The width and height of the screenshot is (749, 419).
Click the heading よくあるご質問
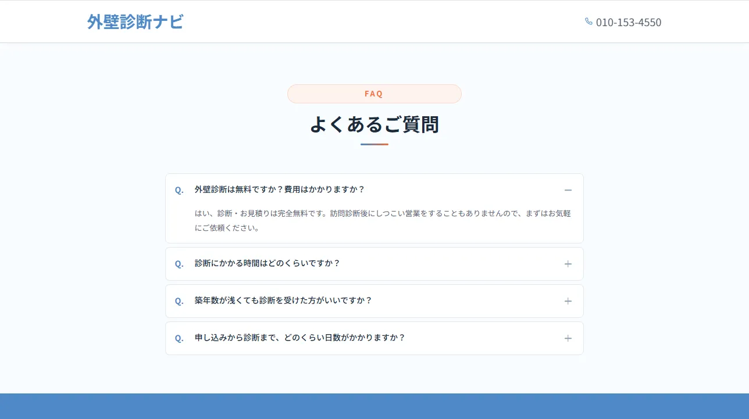(x=374, y=124)
